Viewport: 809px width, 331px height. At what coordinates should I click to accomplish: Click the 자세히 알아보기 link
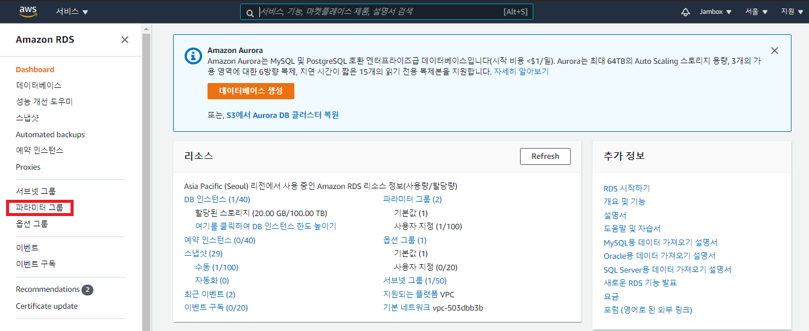(x=521, y=72)
